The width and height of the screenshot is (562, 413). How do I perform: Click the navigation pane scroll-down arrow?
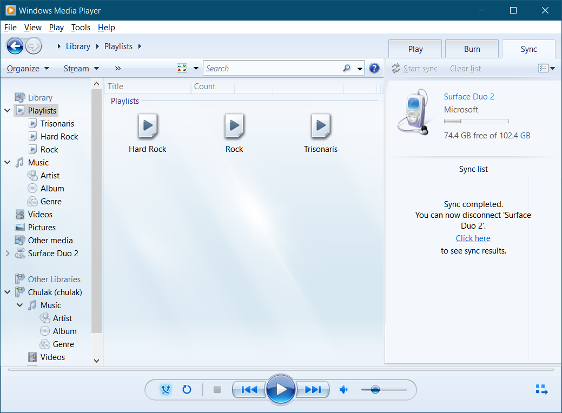click(96, 361)
